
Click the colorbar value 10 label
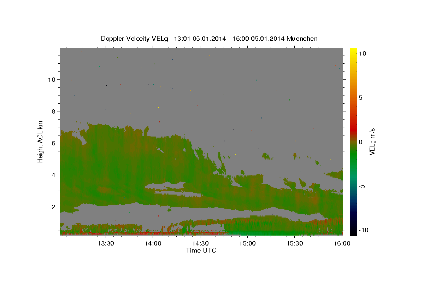pos(363,53)
